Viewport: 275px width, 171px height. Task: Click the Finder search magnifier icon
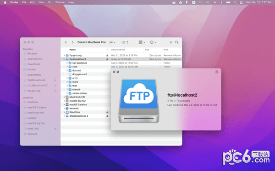coord(176,42)
